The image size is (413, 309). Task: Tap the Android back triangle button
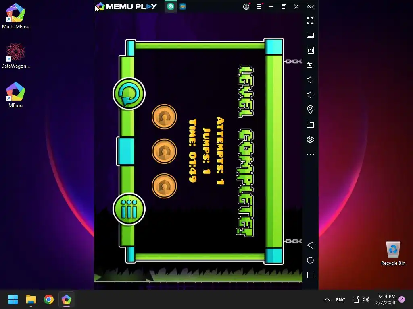310,245
